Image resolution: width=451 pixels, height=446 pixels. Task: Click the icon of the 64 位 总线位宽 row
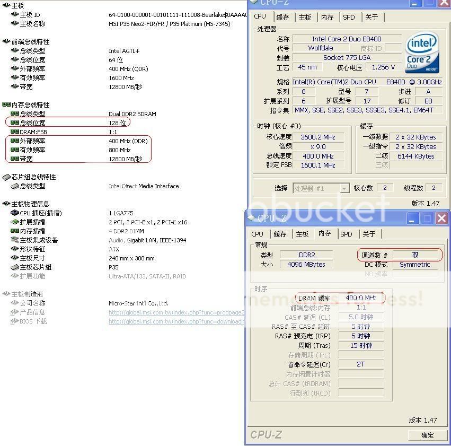(15, 59)
